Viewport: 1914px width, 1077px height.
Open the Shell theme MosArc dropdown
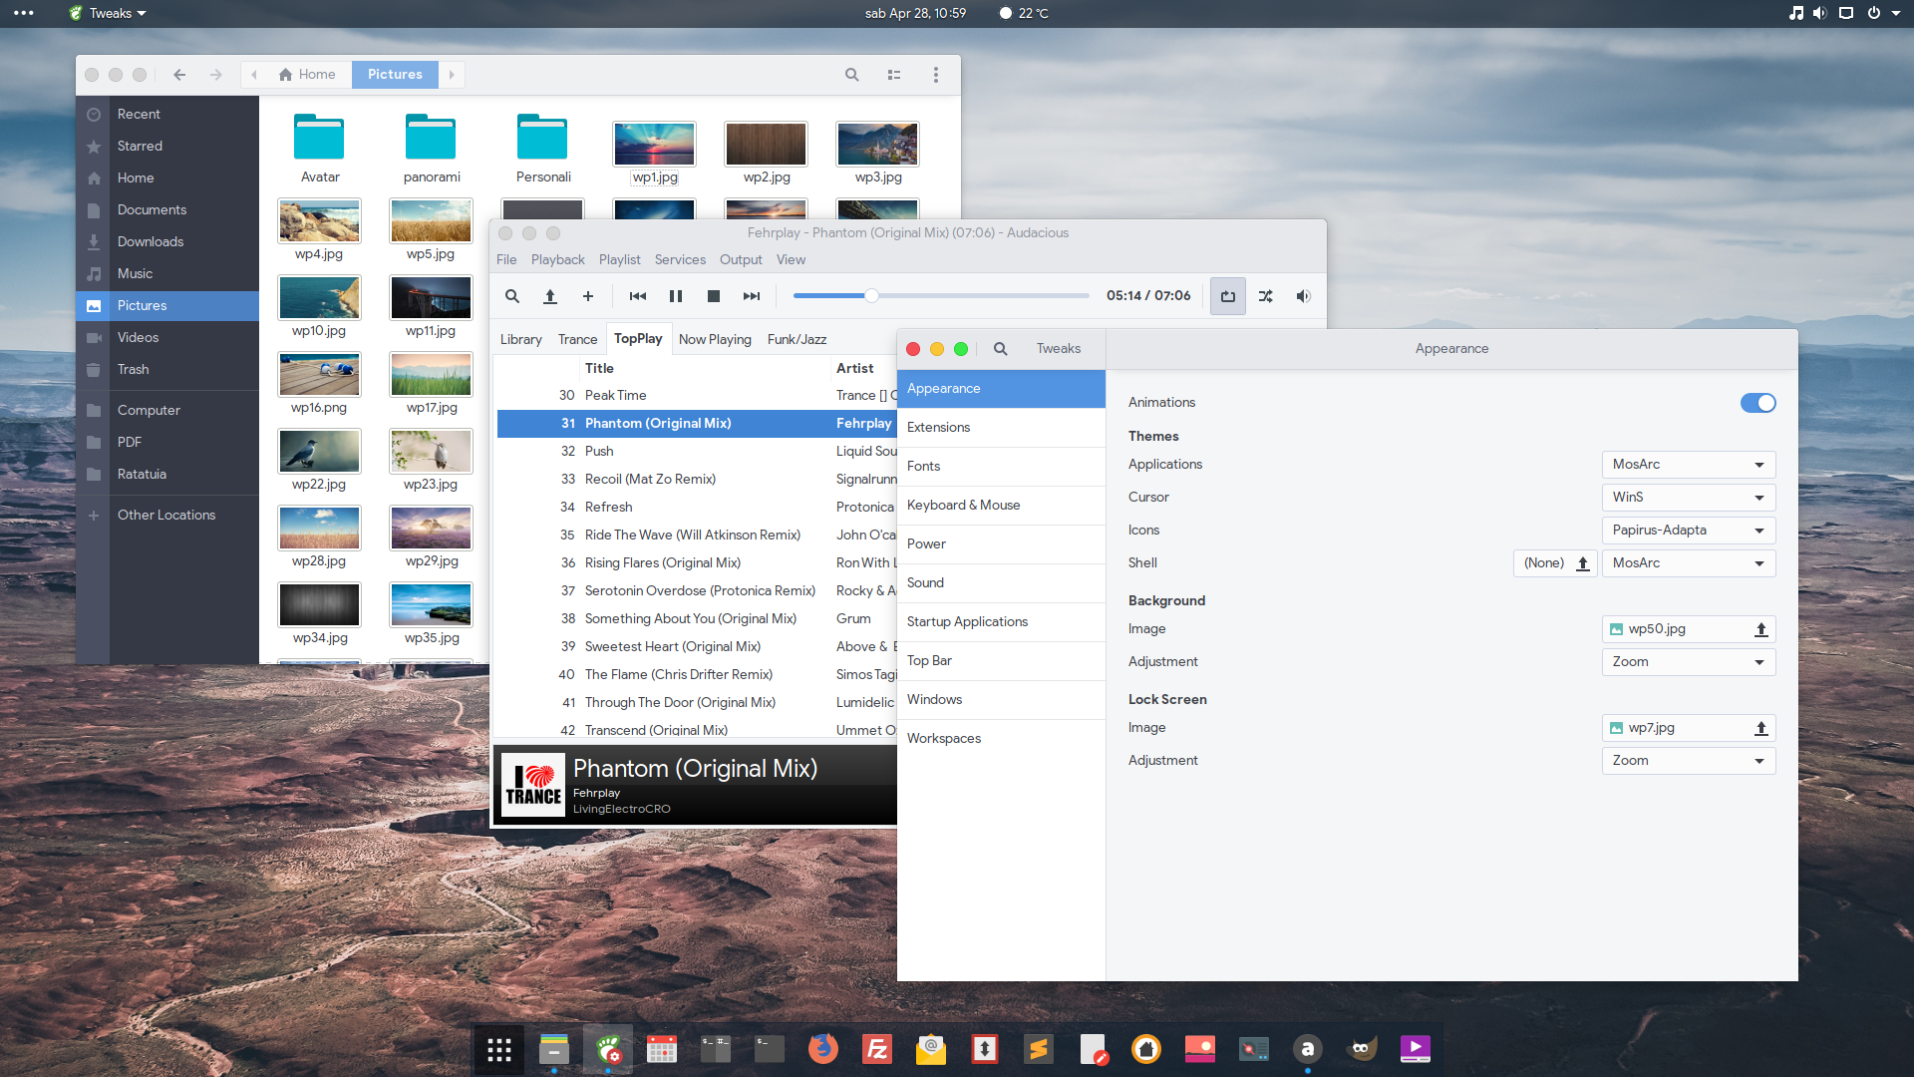pos(1689,563)
